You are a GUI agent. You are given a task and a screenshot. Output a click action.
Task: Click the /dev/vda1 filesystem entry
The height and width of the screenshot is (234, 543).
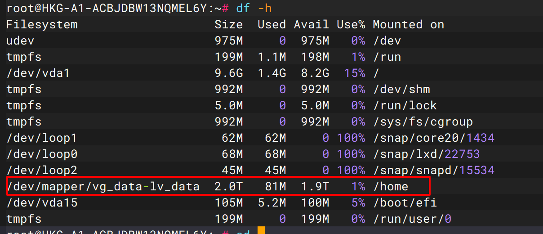[x=38, y=73]
